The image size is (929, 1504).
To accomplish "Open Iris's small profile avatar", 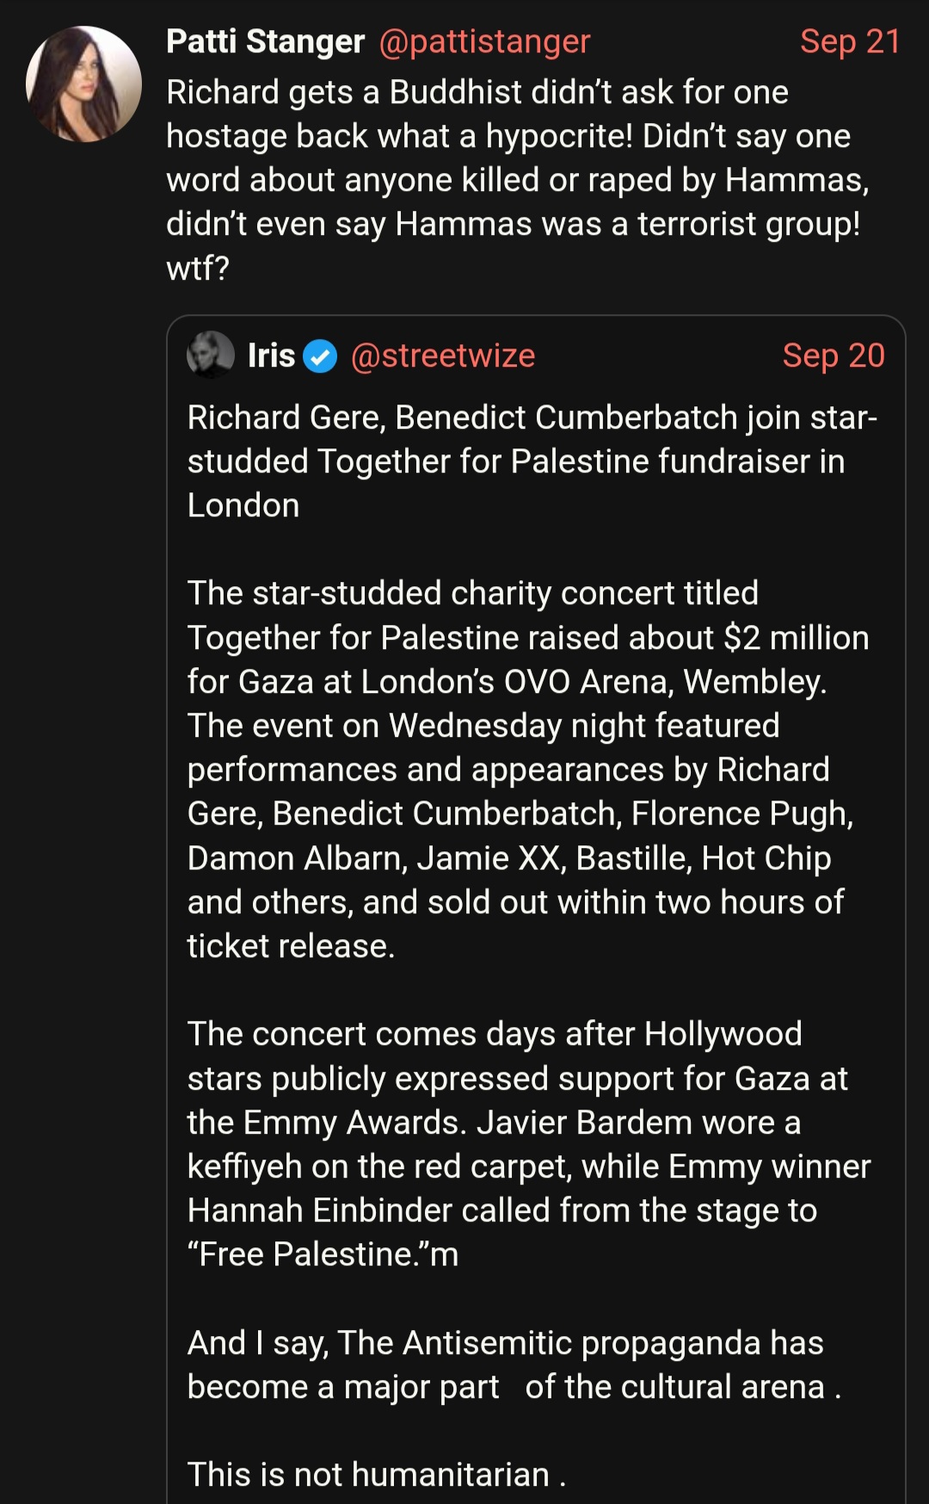I will pyautogui.click(x=211, y=355).
